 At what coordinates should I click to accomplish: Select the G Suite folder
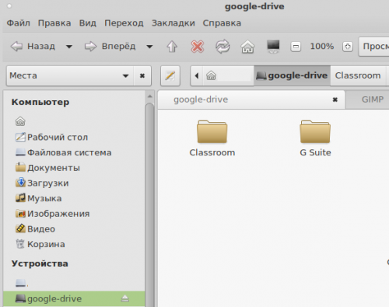[x=315, y=138]
